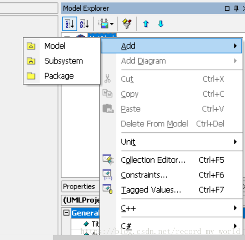Choose Delete From Model entry
Screen dimensions: 245x240
click(x=171, y=124)
